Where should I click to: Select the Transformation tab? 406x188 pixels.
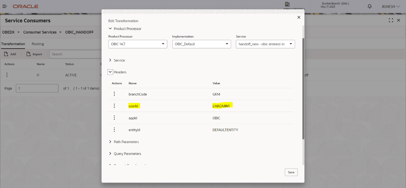coord(13,44)
